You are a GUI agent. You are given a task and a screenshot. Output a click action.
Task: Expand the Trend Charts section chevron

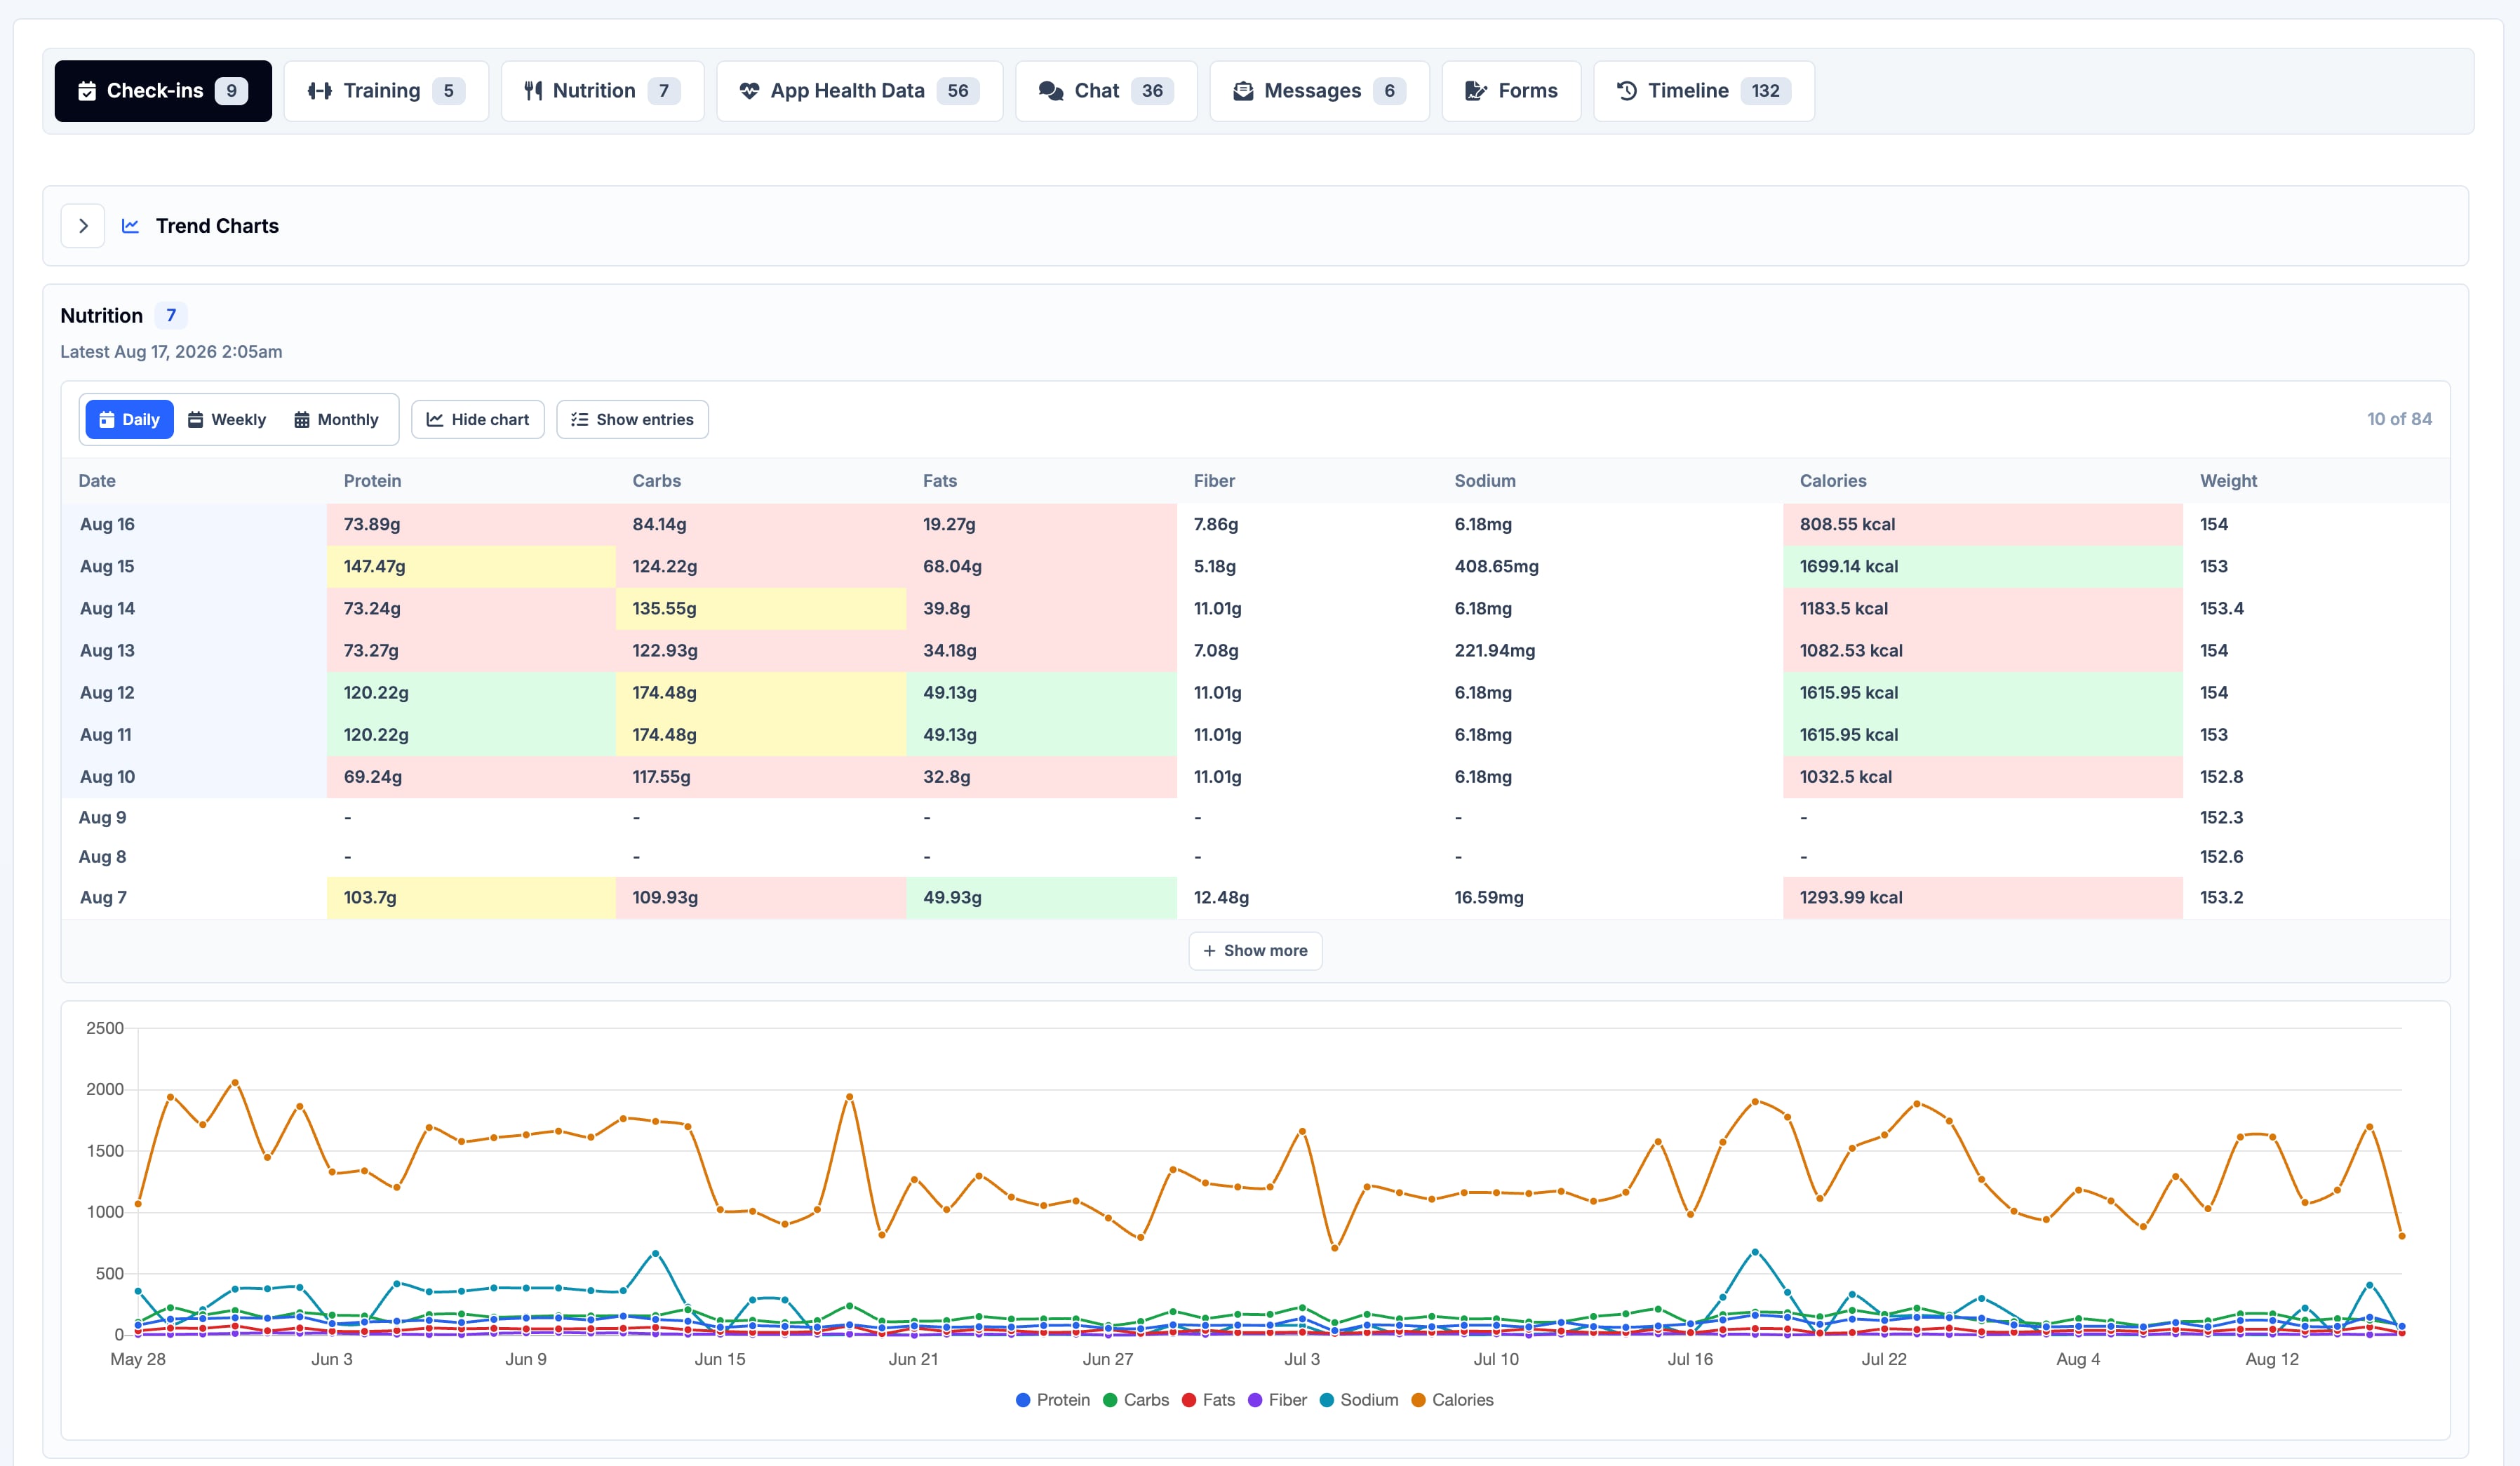(x=83, y=226)
